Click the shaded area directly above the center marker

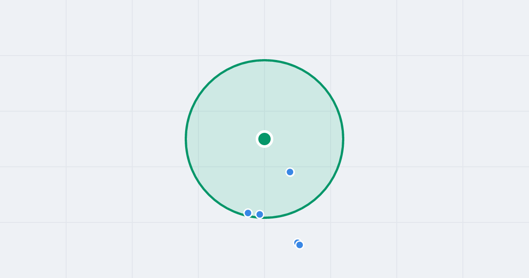point(264,97)
